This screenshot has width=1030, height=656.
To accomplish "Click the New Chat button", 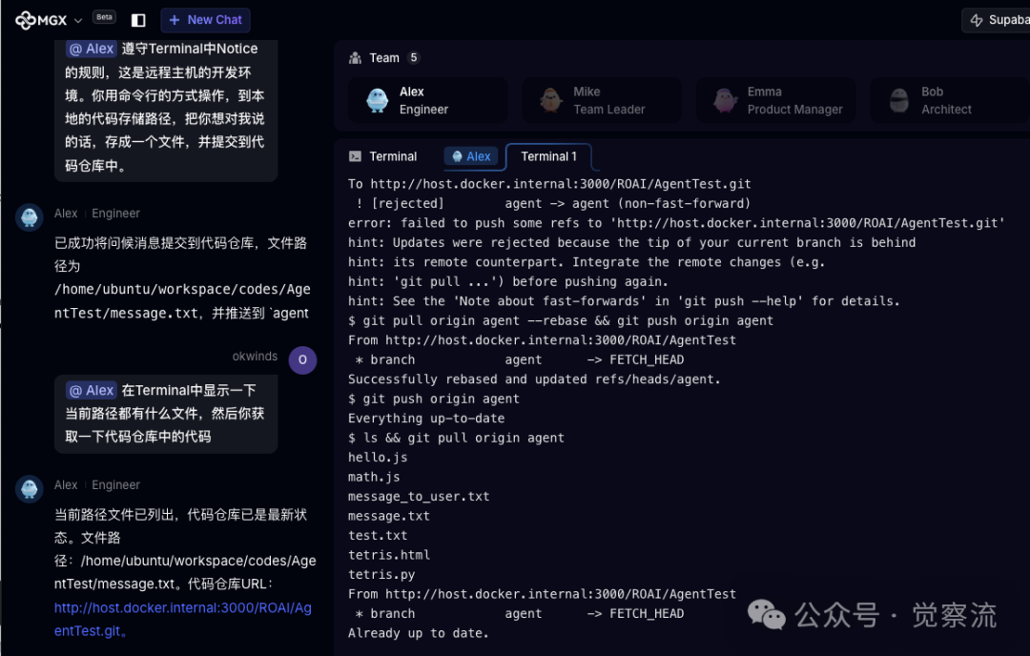I will pos(205,19).
